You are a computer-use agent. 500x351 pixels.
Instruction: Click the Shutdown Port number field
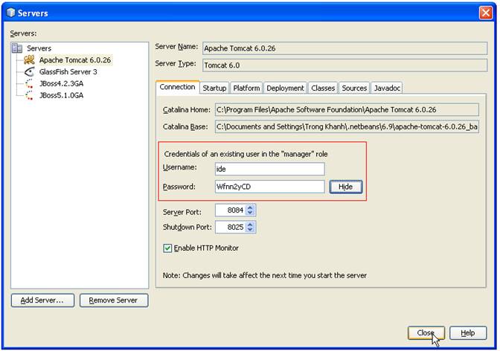pyautogui.click(x=231, y=227)
